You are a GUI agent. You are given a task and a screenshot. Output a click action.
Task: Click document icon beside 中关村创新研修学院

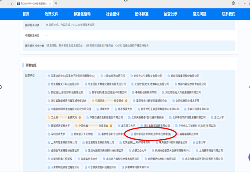click(133, 92)
